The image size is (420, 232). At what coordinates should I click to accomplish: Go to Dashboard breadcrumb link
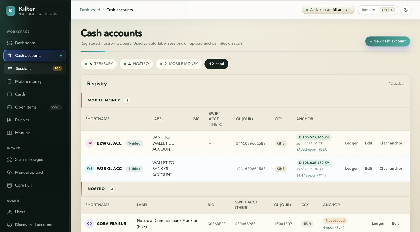90,10
